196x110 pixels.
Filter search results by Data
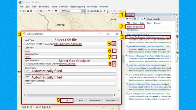click(x=142, y=23)
